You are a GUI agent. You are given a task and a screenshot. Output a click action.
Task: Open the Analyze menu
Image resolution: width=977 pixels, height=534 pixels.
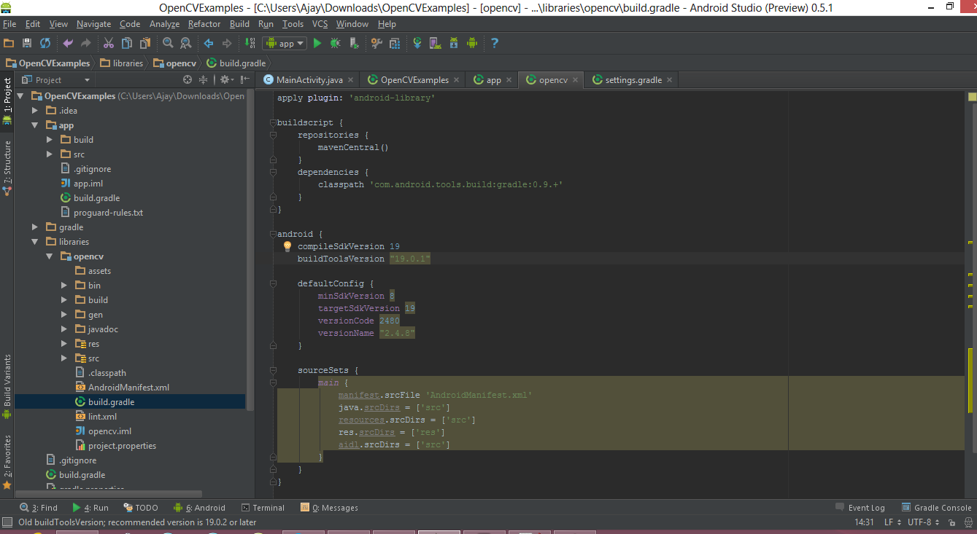pyautogui.click(x=164, y=24)
